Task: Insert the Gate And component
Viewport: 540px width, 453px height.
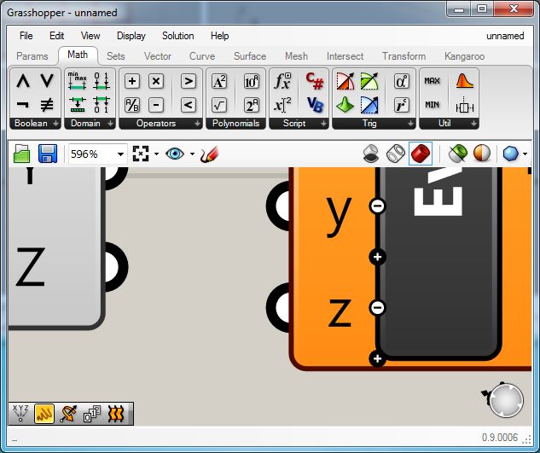Action: 23,81
